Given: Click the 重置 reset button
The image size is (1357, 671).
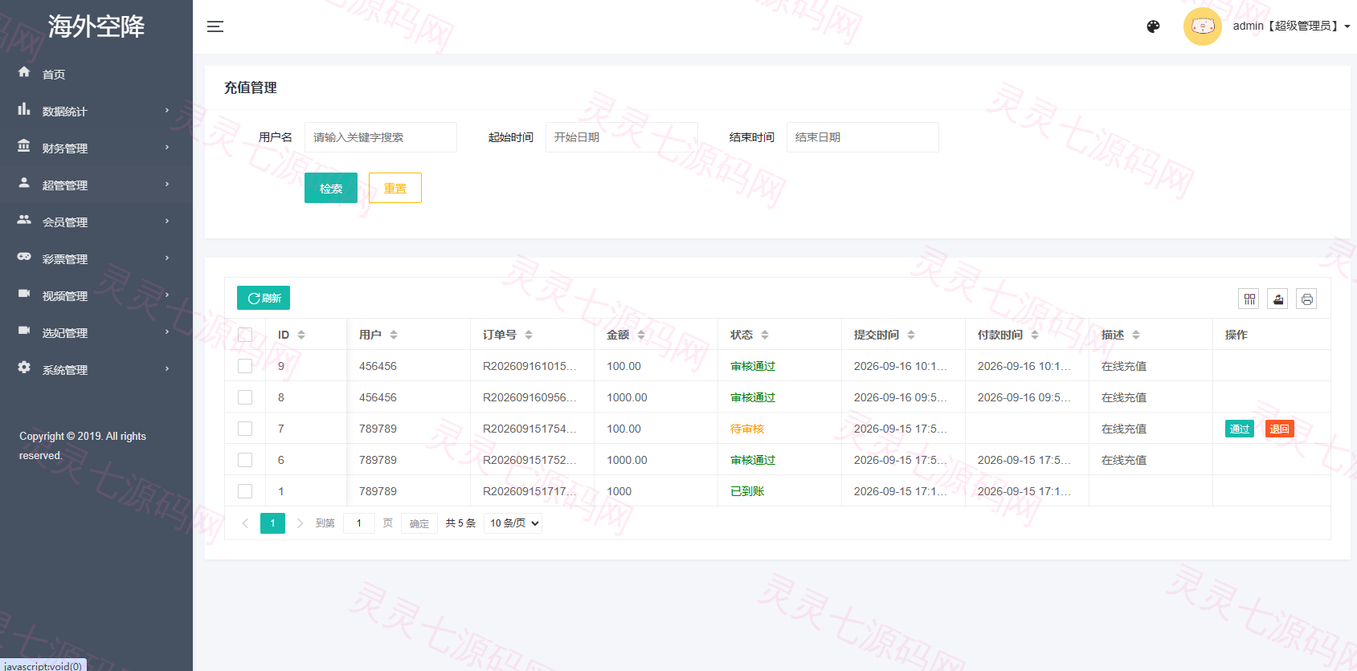Looking at the screenshot, I should pyautogui.click(x=395, y=188).
